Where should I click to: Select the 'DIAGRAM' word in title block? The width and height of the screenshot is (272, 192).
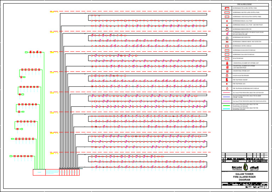pos(244,180)
